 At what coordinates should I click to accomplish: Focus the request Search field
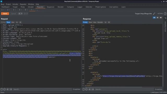tap(42, 89)
